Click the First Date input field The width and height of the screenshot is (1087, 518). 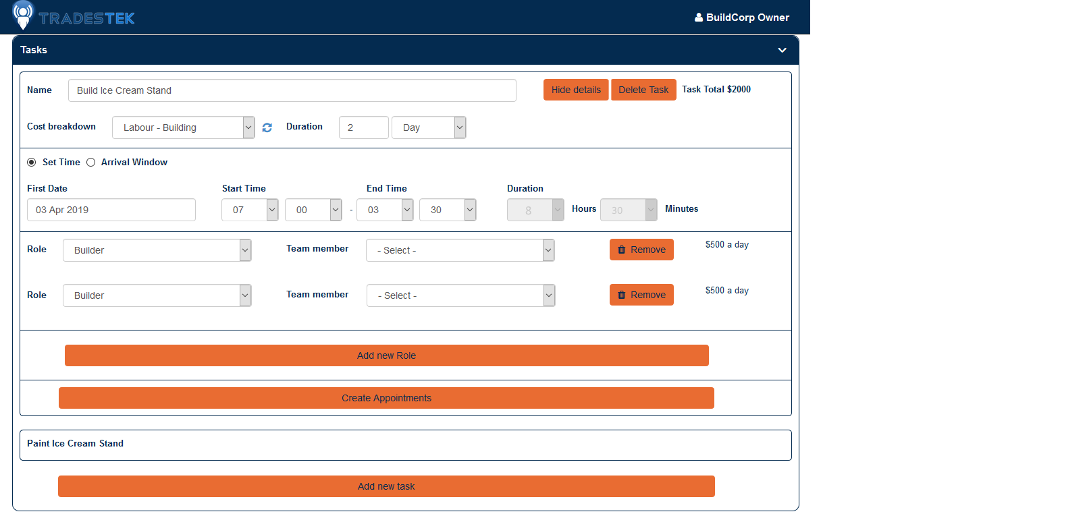point(111,210)
